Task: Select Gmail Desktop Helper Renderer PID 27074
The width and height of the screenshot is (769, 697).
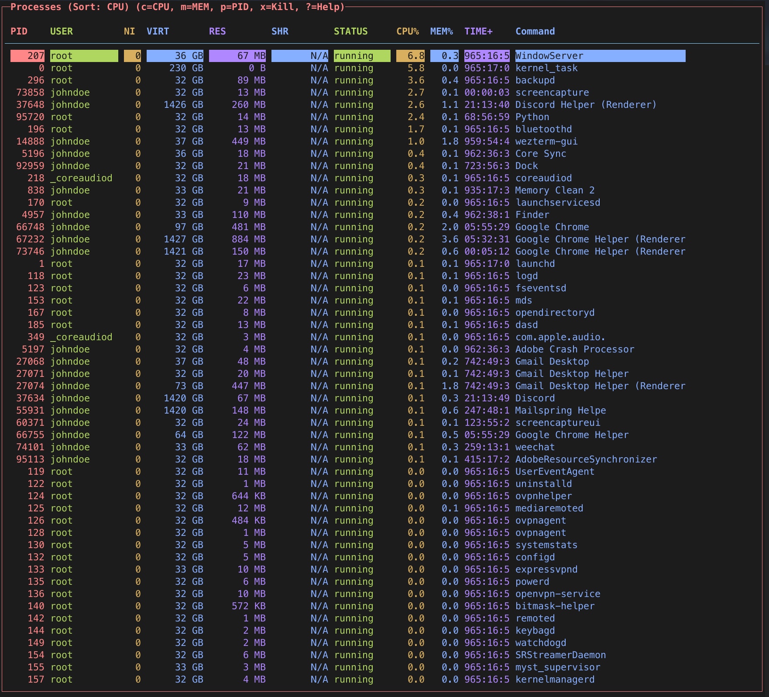Action: click(x=348, y=386)
